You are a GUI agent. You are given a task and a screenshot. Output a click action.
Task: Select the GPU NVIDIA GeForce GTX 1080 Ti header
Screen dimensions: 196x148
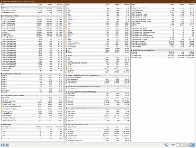pos(98,124)
